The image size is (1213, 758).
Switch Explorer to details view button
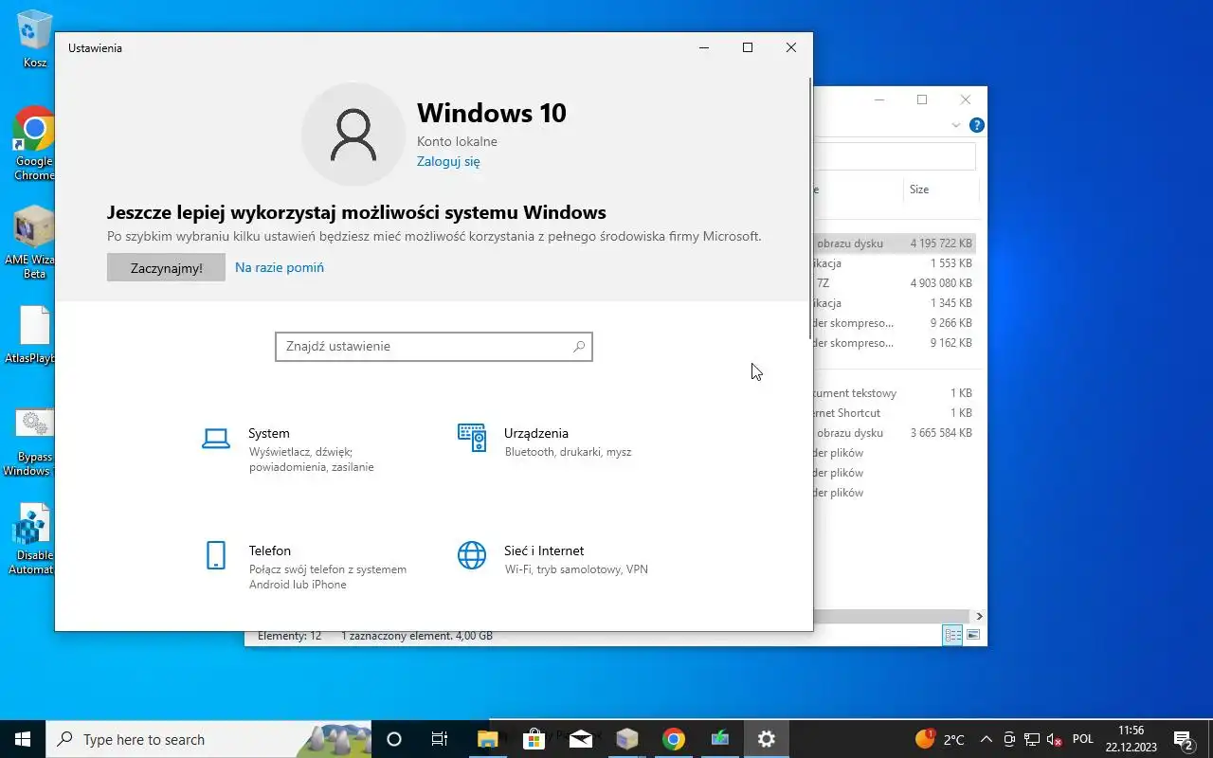point(952,635)
